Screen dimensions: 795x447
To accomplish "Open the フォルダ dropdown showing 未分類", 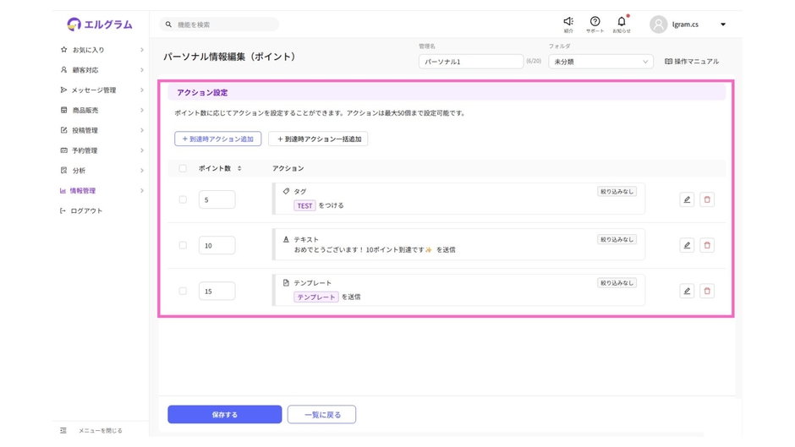I will click(600, 62).
